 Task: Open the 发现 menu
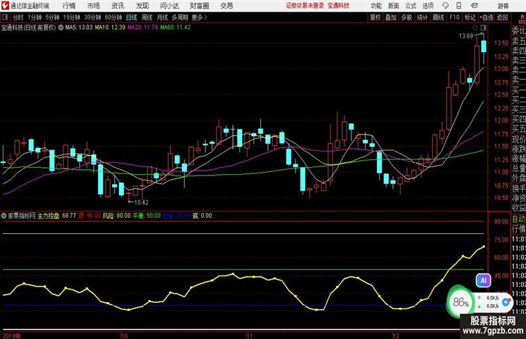click(142, 6)
